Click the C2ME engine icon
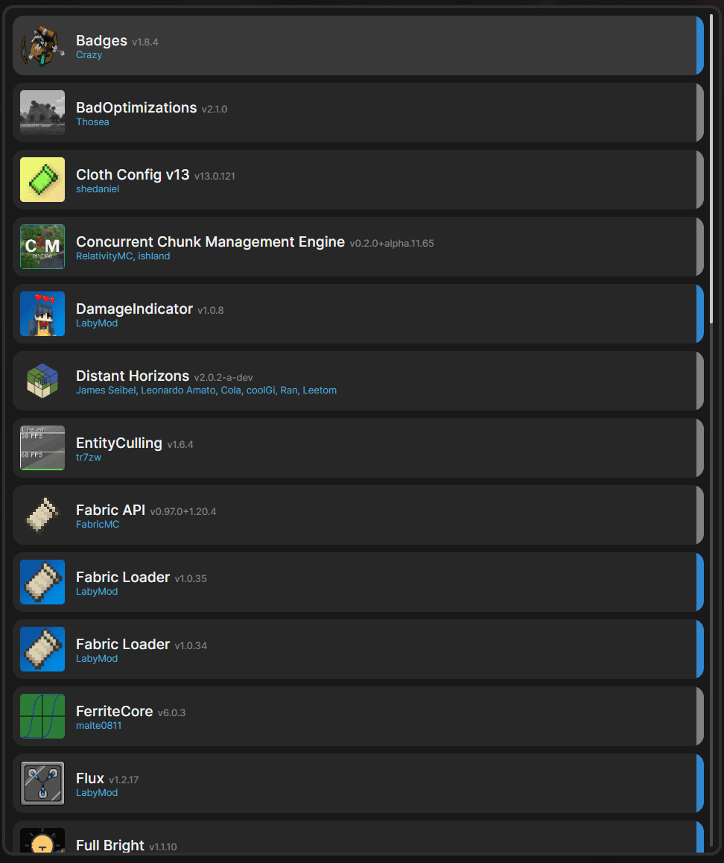Image resolution: width=724 pixels, height=863 pixels. click(x=42, y=247)
